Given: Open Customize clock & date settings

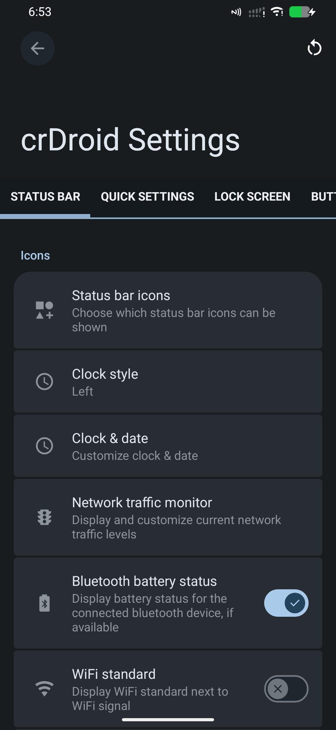Looking at the screenshot, I should 174,446.
